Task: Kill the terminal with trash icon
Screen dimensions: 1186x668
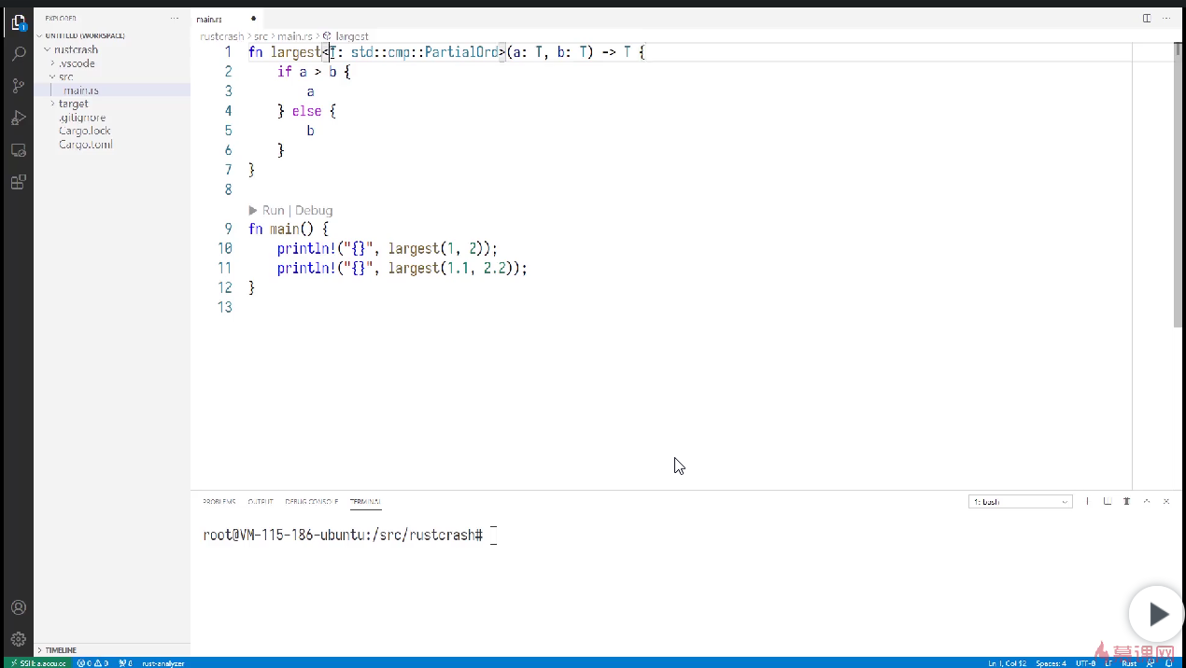Action: coord(1126,501)
